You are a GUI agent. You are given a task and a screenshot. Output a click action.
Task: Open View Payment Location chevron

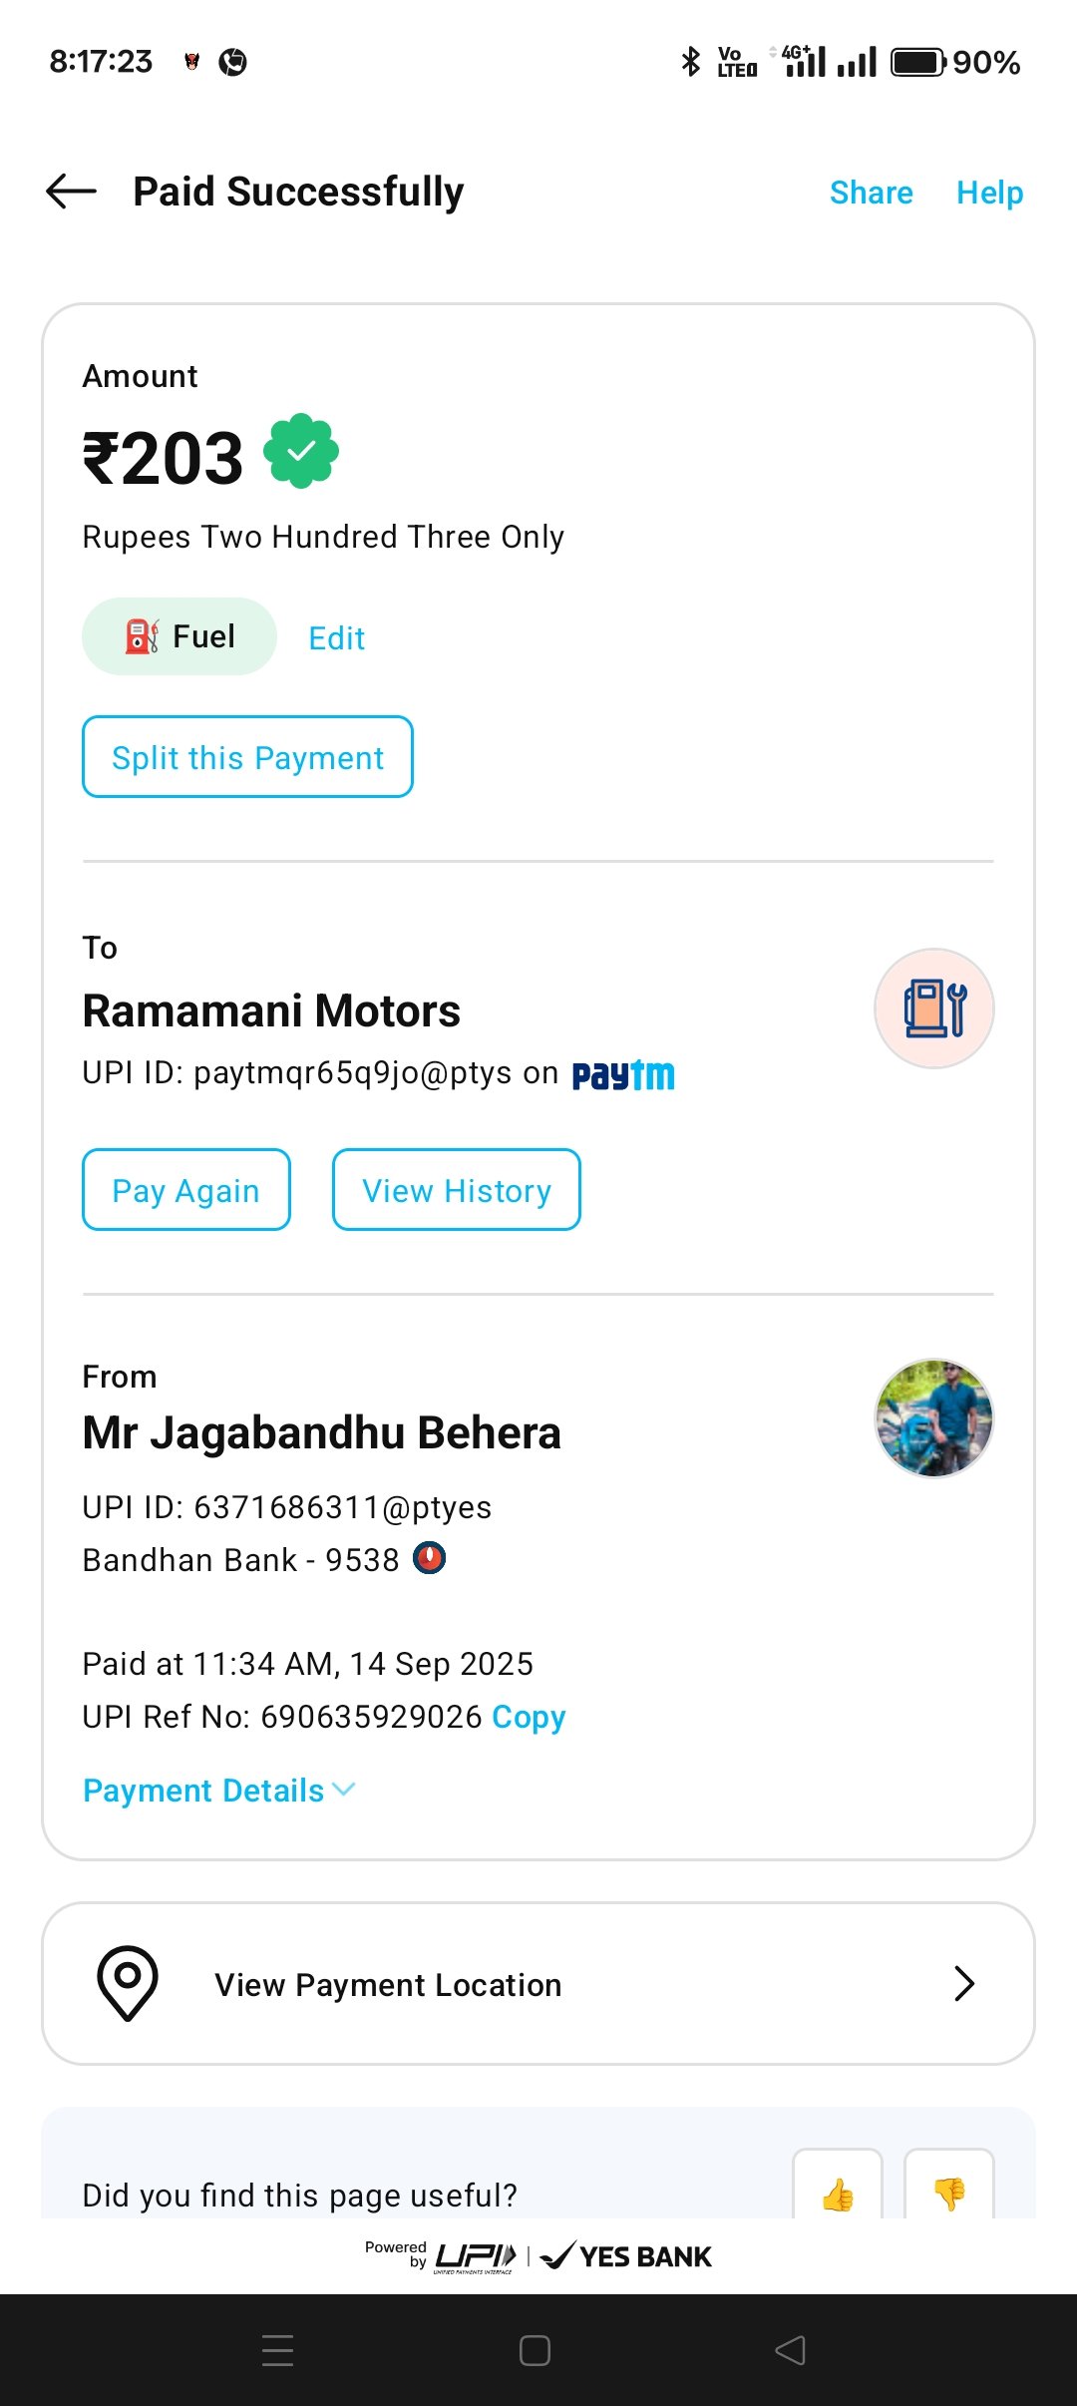[x=963, y=1983]
